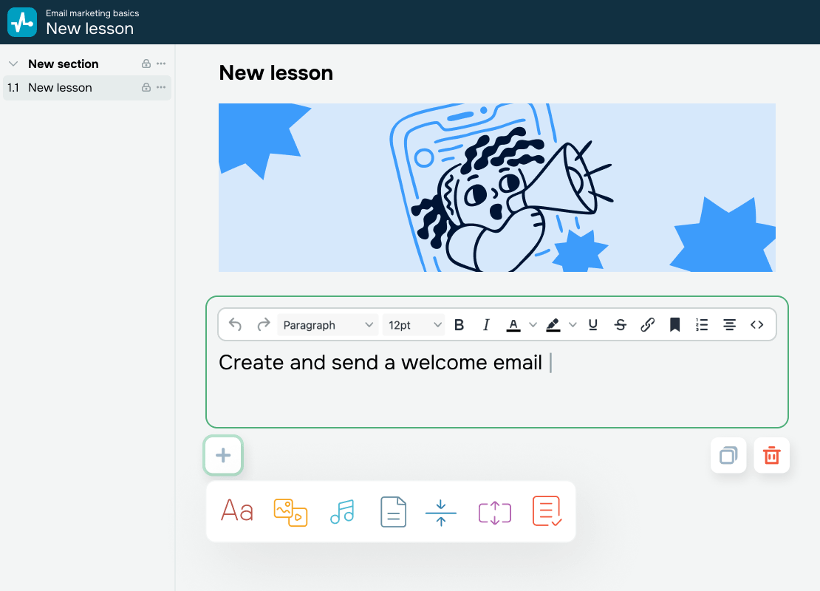The width and height of the screenshot is (820, 591).
Task: Place cursor in the welcome email text field
Action: coord(443,363)
